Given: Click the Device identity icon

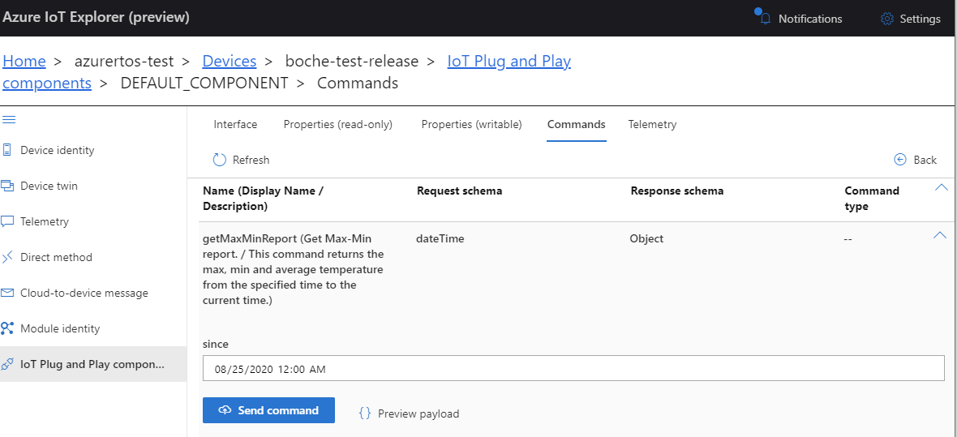Looking at the screenshot, I should click(x=8, y=150).
